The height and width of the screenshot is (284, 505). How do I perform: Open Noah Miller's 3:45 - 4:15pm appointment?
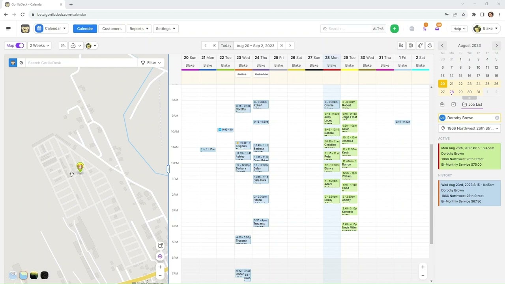tap(349, 226)
